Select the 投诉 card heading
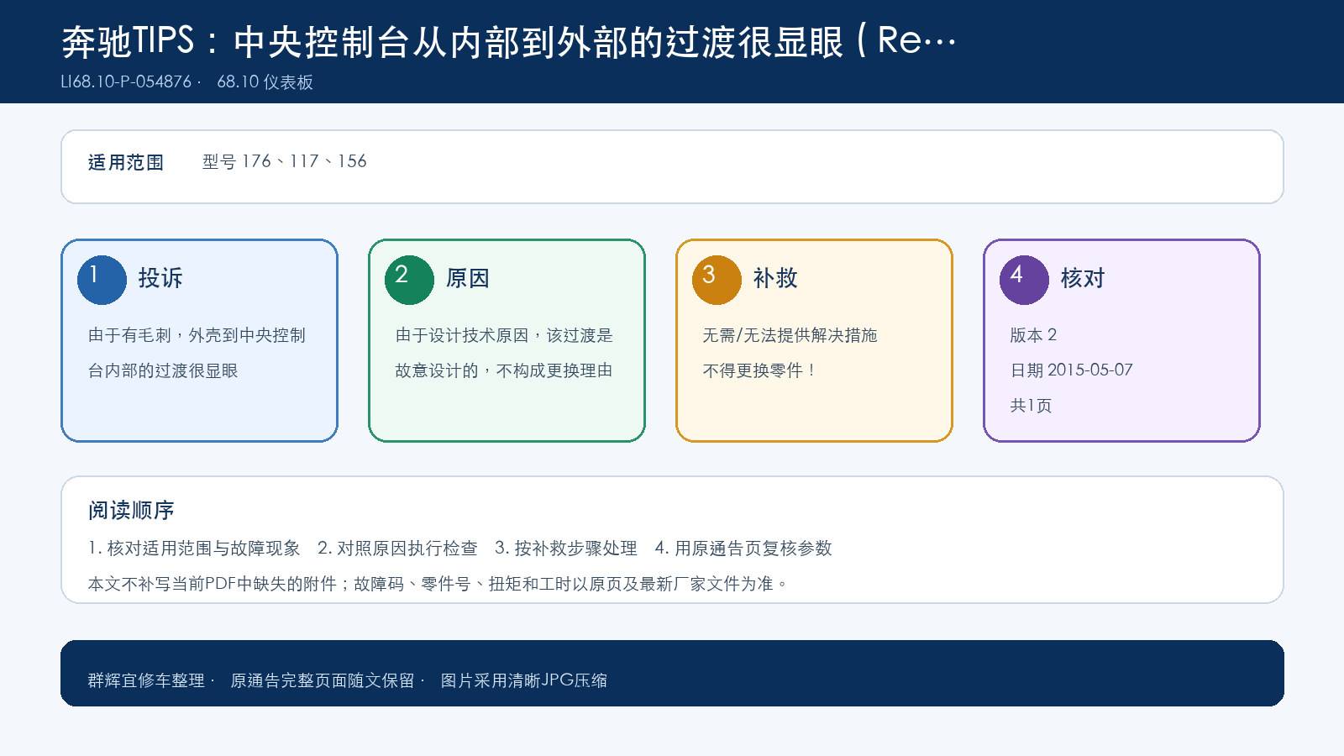The height and width of the screenshot is (756, 1344). point(160,278)
